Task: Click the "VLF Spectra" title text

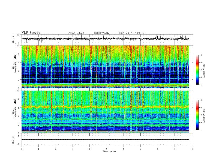Action: tap(31, 33)
